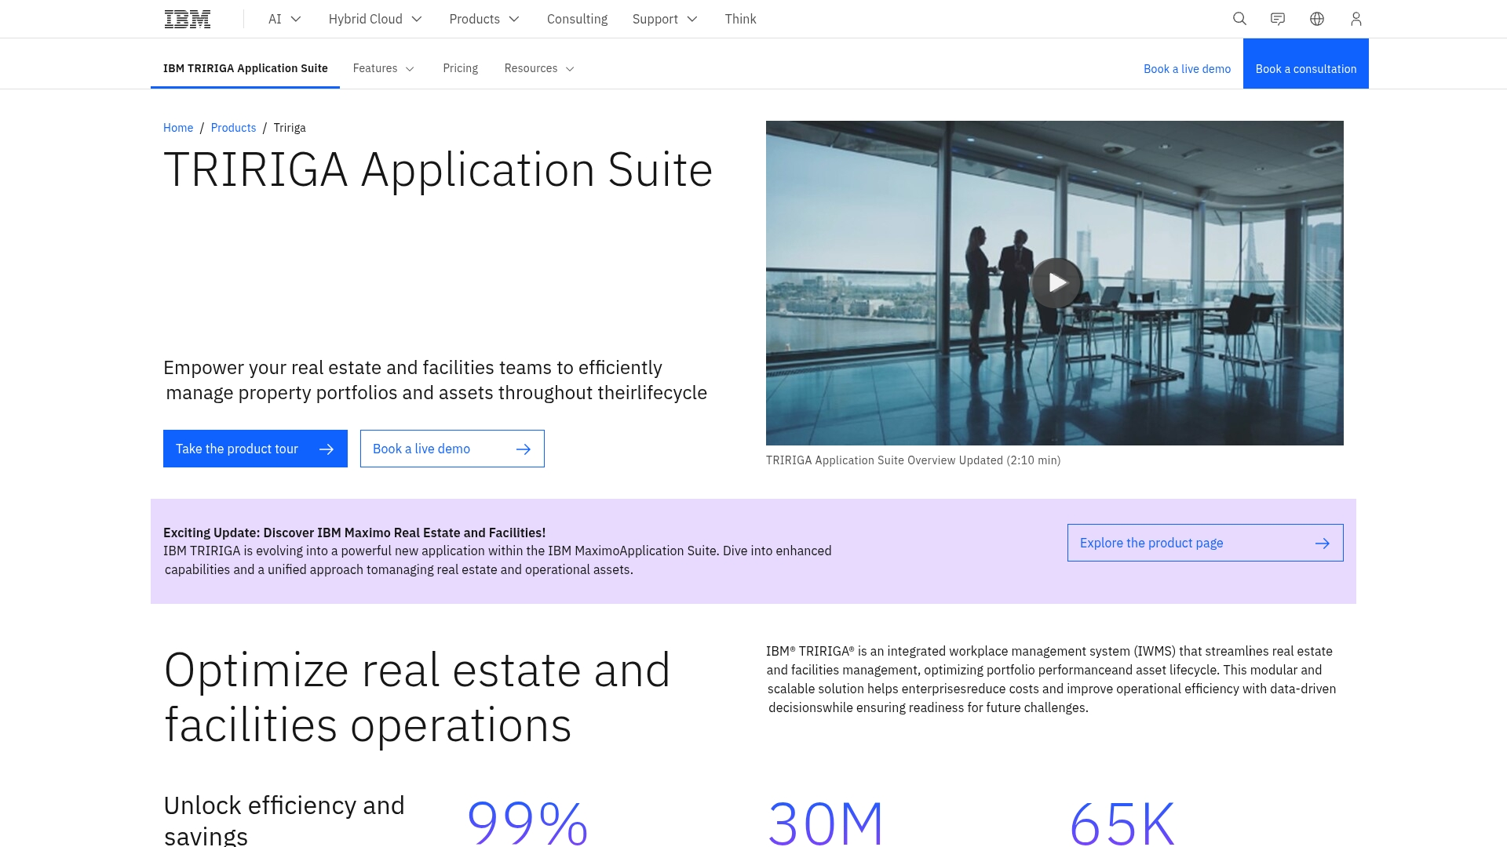Viewport: 1507px width, 847px height.
Task: Open the Pricing tab
Action: click(x=460, y=68)
